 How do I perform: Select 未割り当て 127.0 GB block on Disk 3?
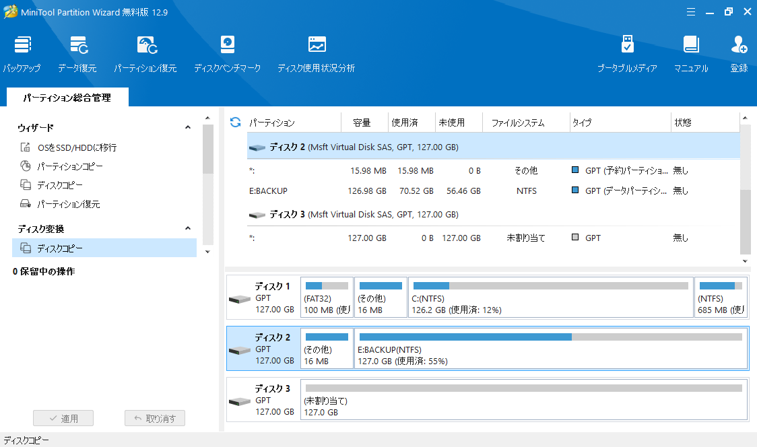coord(524,400)
